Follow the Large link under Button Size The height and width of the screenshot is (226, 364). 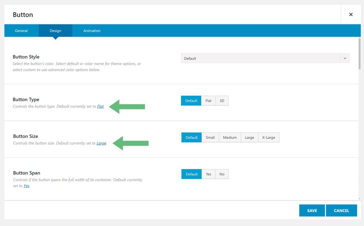tap(101, 143)
